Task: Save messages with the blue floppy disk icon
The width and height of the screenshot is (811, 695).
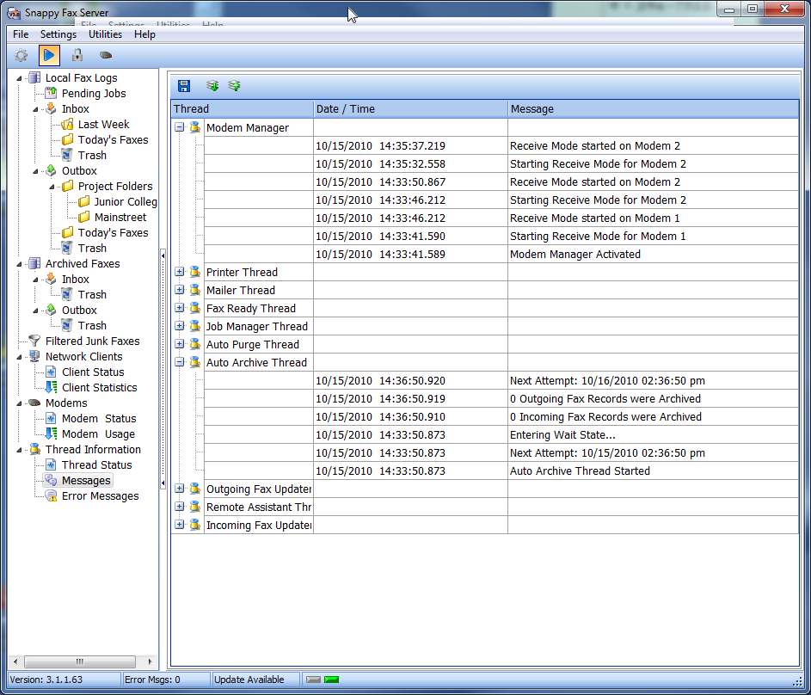Action: pos(183,86)
